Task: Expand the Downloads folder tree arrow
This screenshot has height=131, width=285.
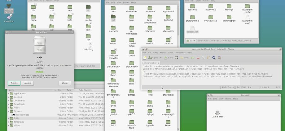Action: coord(9,104)
